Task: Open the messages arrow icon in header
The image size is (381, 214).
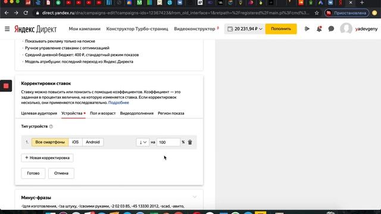Action: [x=307, y=29]
